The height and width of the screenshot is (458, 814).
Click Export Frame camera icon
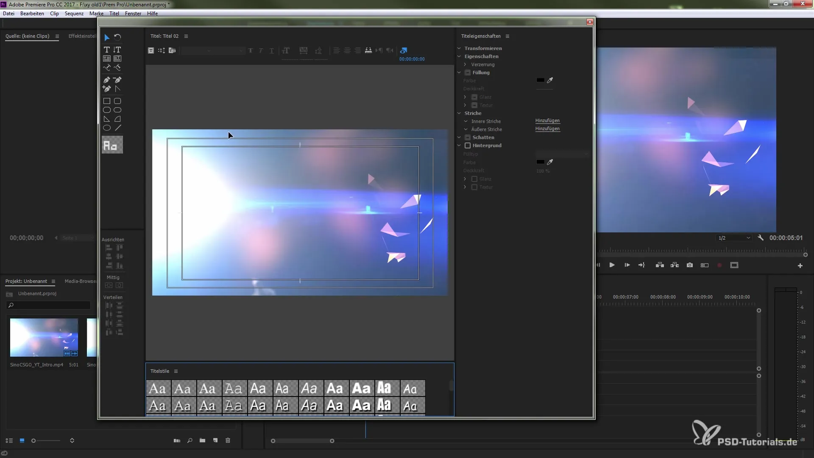click(x=690, y=265)
